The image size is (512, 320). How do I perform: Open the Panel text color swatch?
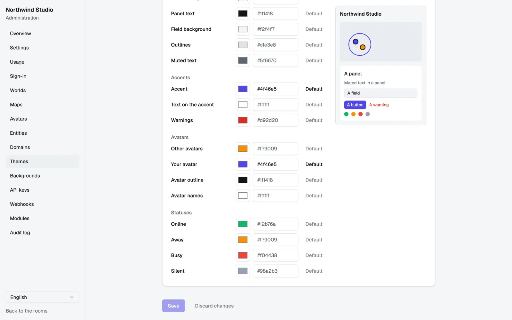[243, 13]
